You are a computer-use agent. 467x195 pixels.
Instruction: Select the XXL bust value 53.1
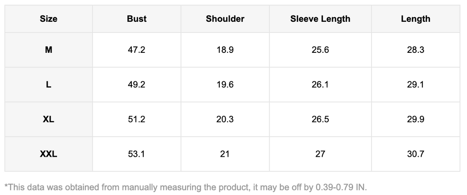(x=137, y=154)
